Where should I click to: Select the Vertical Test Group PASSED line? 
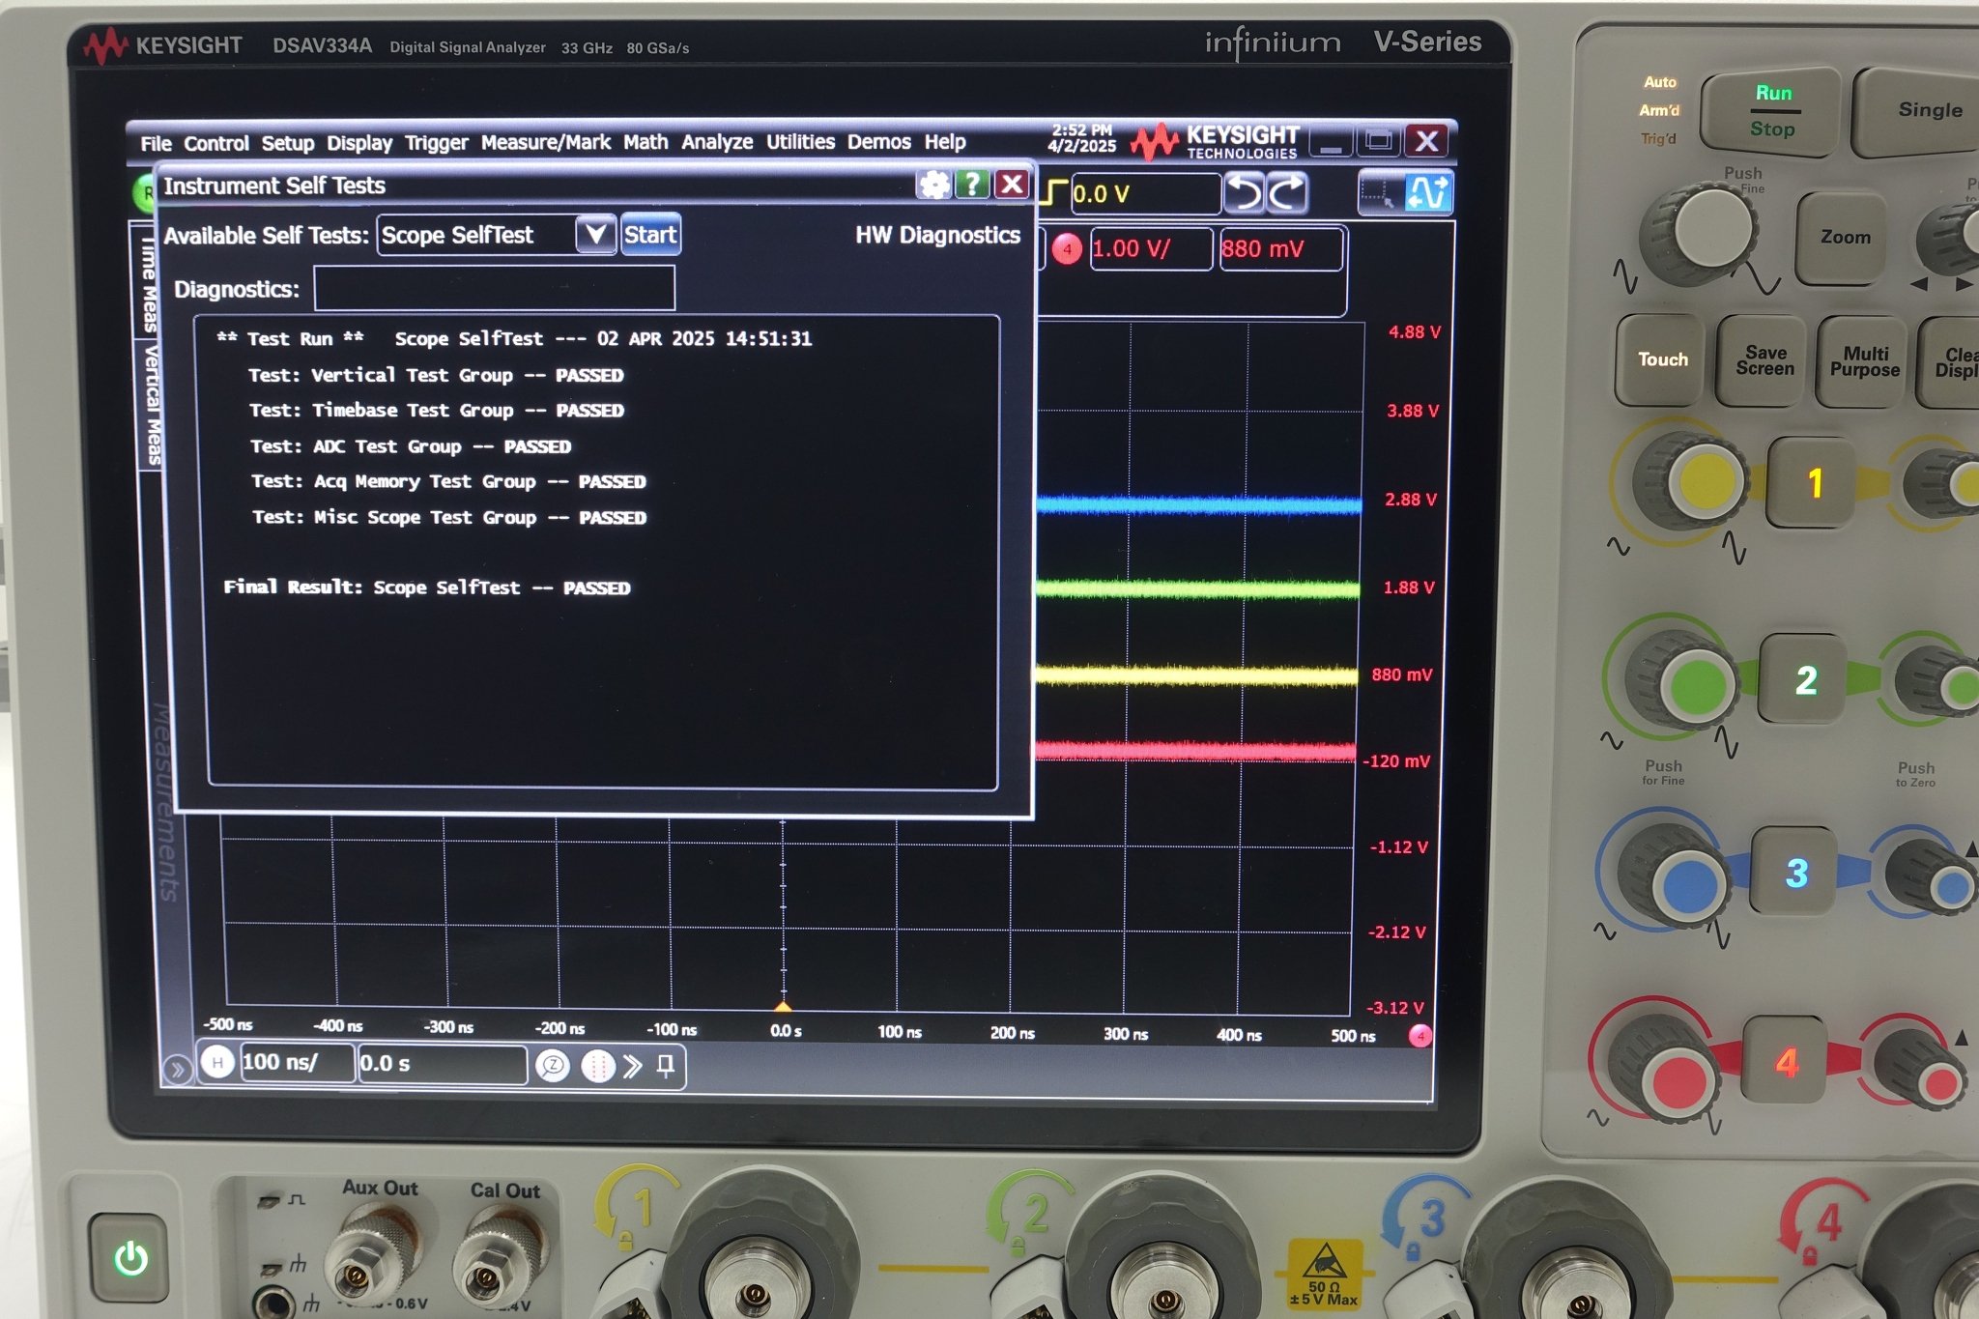[435, 375]
